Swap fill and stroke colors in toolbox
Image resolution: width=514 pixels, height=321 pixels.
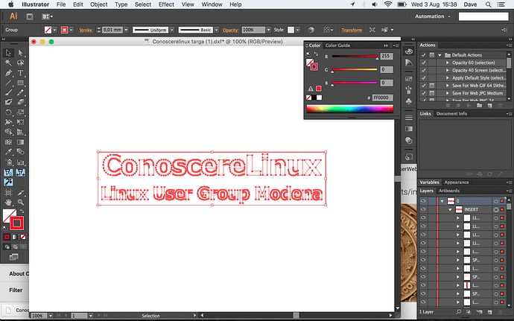click(x=22, y=212)
